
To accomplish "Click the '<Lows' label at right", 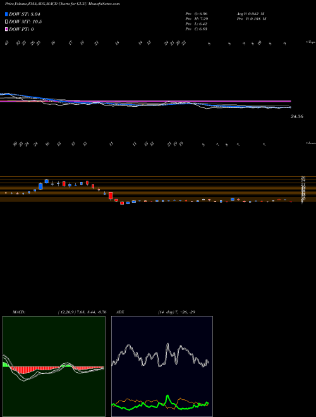I will [x=310, y=143].
